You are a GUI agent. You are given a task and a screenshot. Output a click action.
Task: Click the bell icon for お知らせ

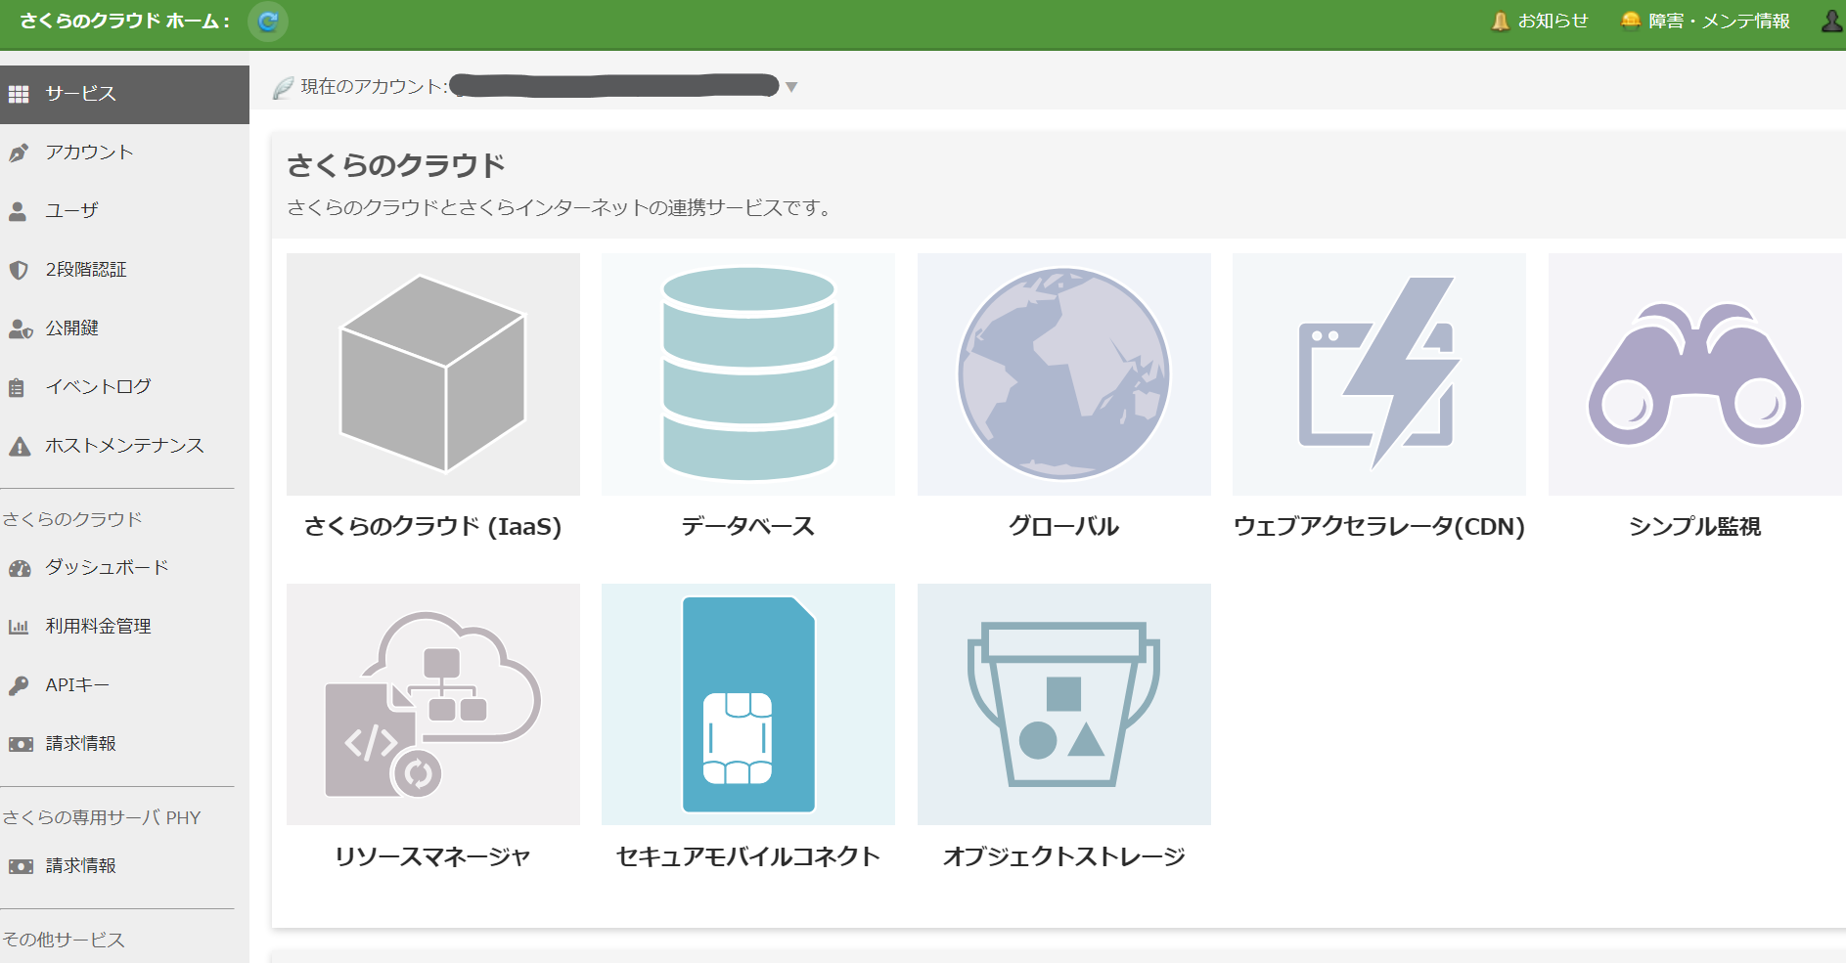tap(1500, 22)
